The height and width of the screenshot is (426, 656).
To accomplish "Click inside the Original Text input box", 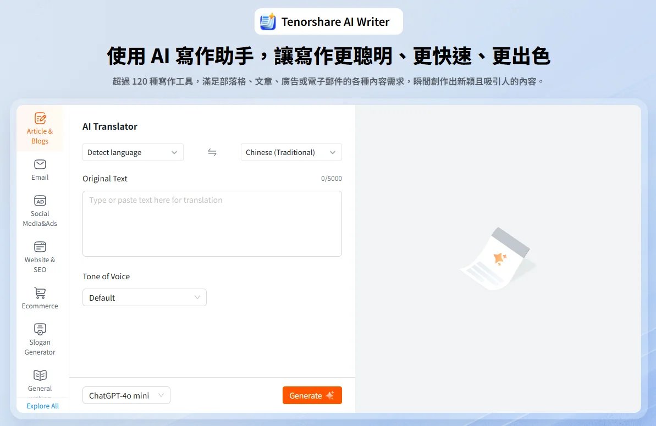I will [x=212, y=223].
